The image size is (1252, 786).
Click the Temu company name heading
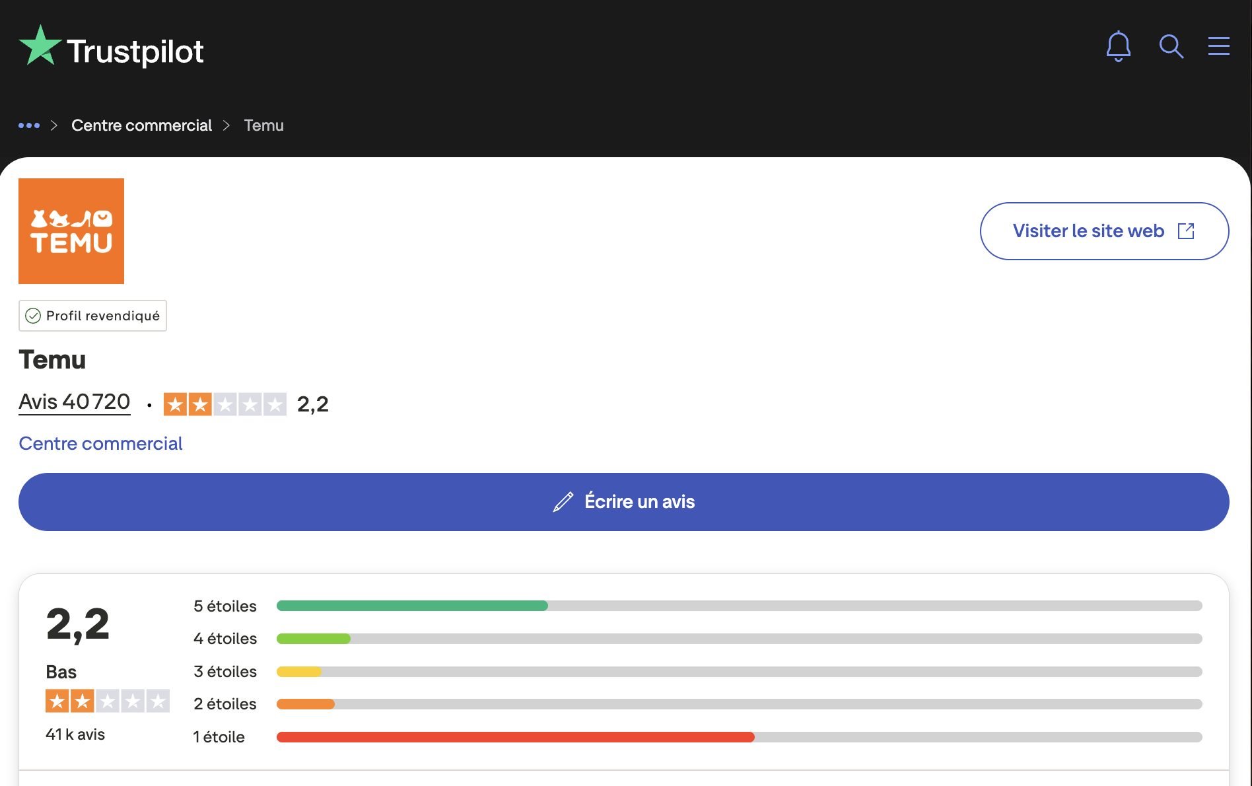pos(52,360)
